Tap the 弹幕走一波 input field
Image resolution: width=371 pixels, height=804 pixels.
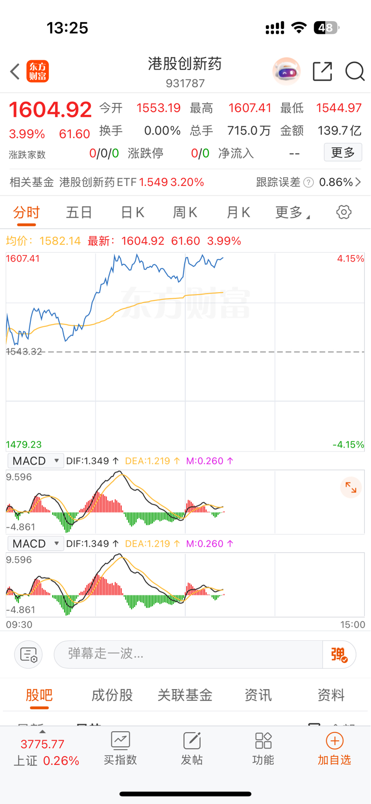[188, 654]
